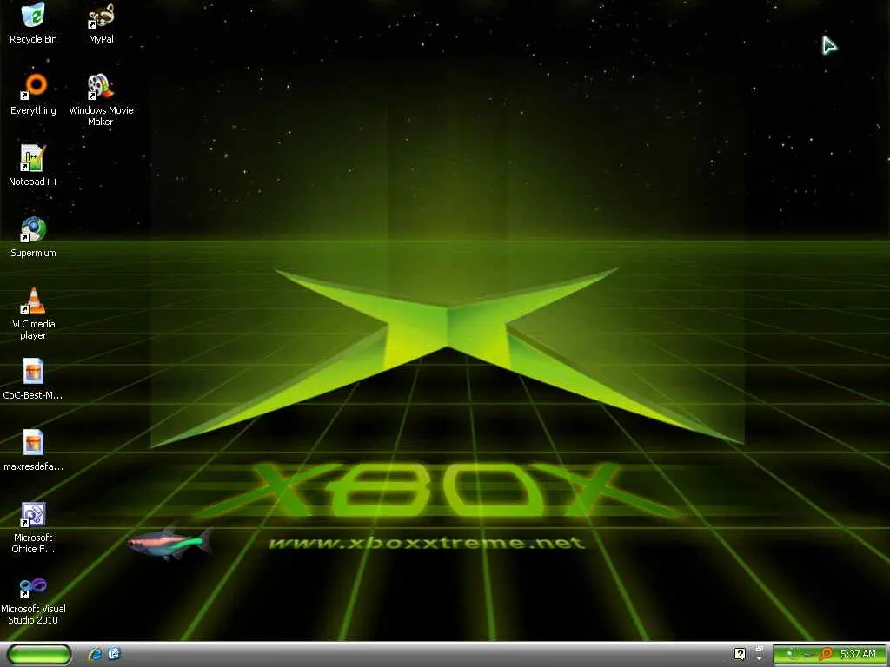Click the green Start button
The image size is (890, 667).
coord(39,655)
